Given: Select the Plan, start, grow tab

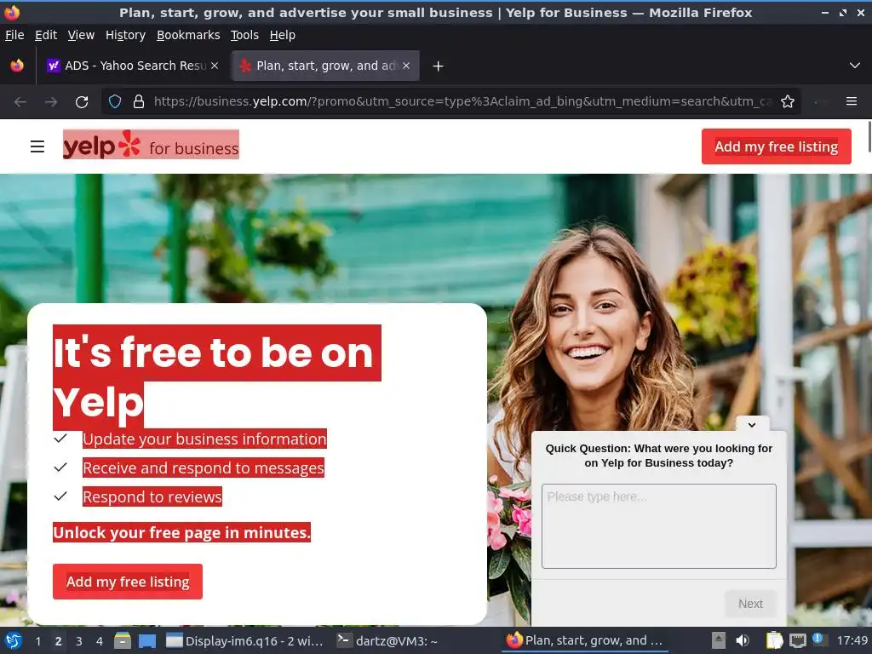Looking at the screenshot, I should pyautogui.click(x=325, y=66).
